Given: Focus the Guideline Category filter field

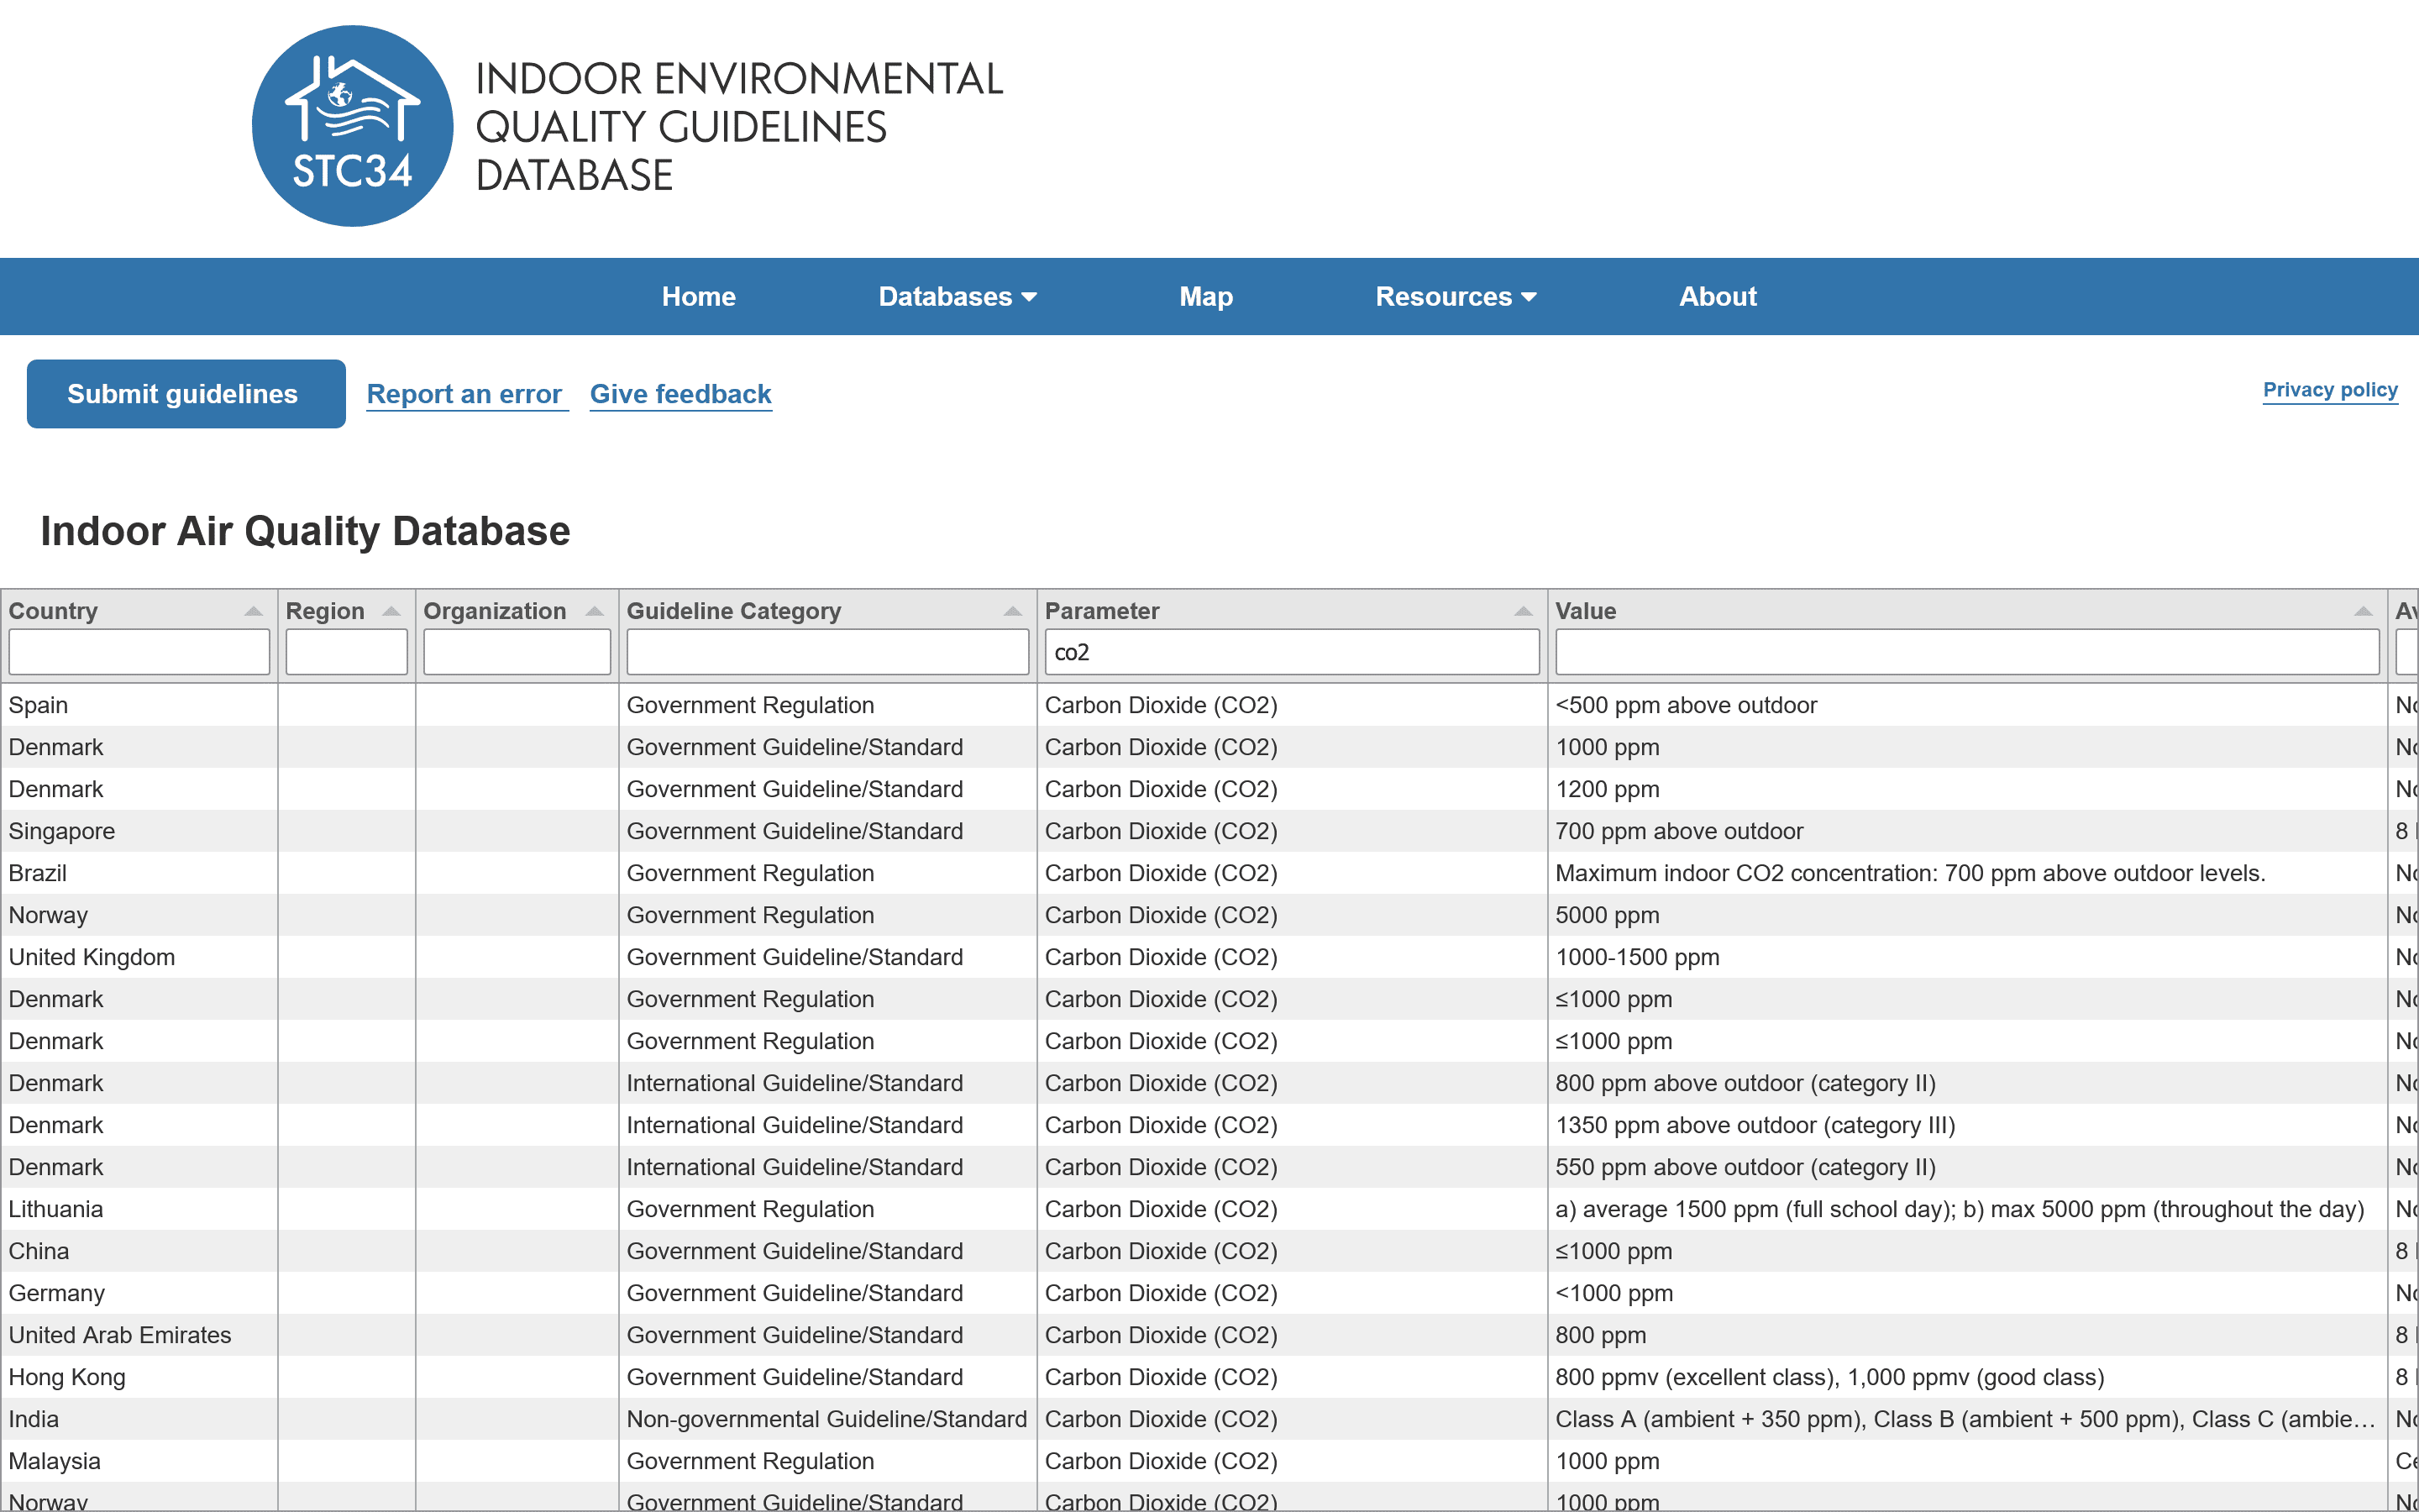Looking at the screenshot, I should coord(827,652).
